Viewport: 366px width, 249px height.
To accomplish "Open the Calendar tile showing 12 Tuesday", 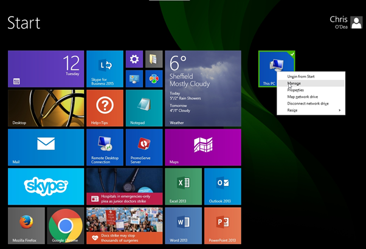I will point(46,69).
